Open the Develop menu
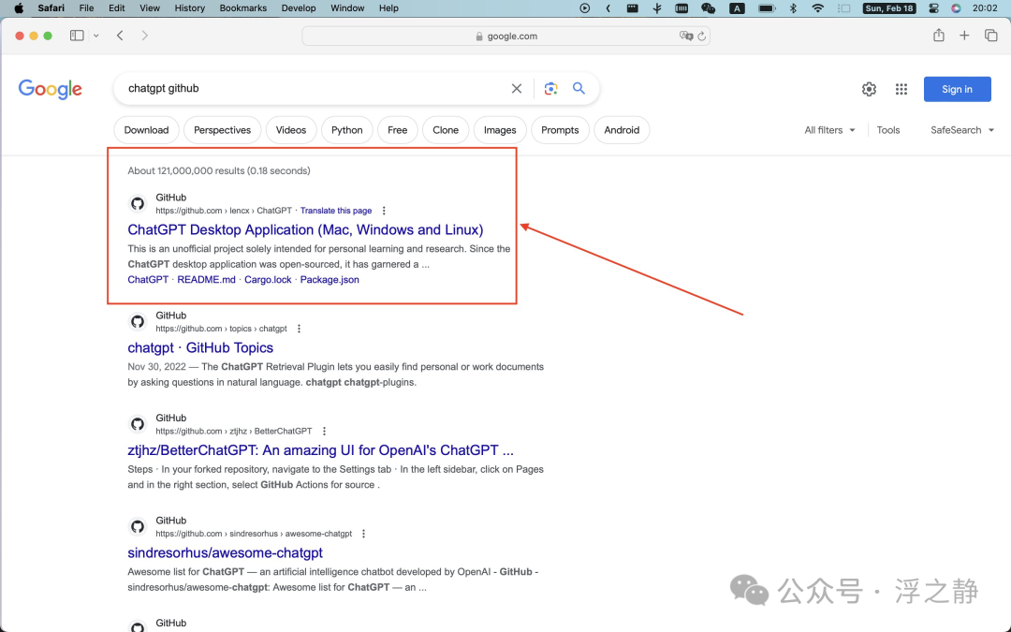 (299, 8)
